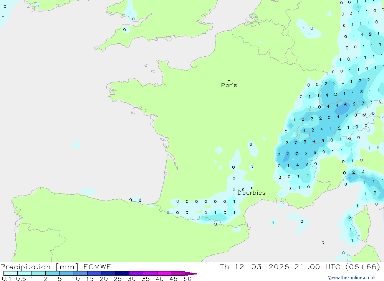Select the 2–5 mm legend swatch
Screen dimensions: 384x281
[52, 273]
